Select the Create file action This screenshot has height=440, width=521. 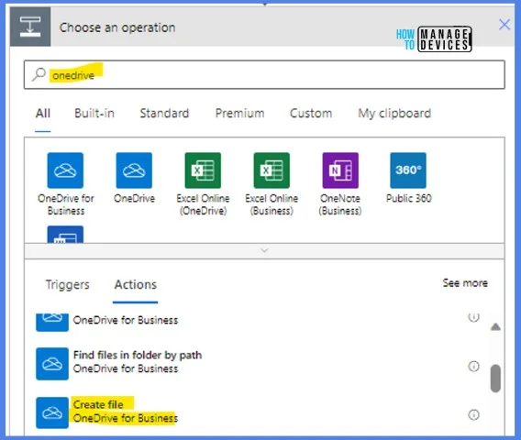click(x=259, y=412)
